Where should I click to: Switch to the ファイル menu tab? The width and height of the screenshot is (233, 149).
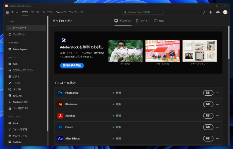coord(35,12)
